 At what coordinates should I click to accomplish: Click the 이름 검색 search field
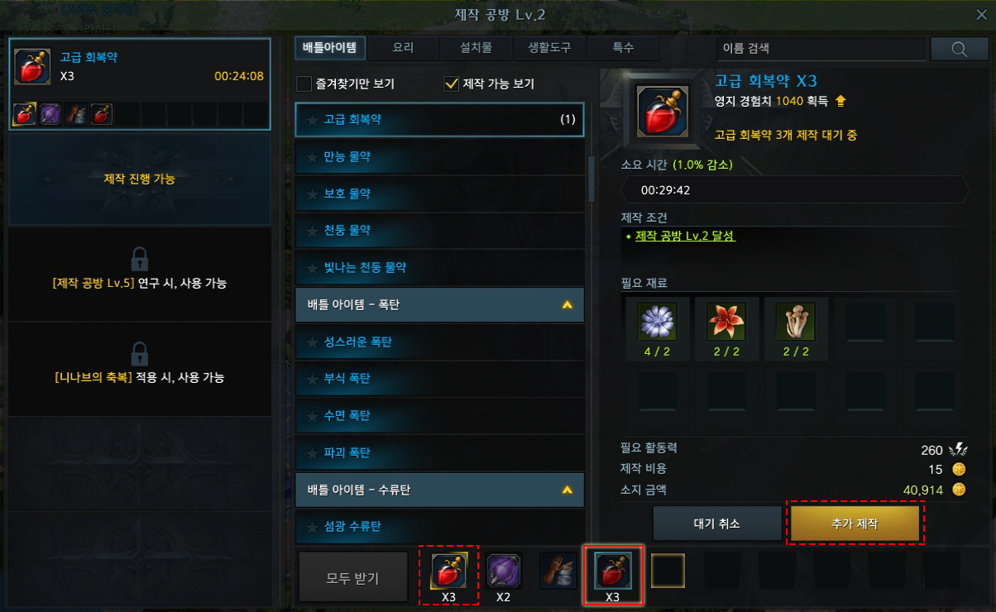click(821, 49)
